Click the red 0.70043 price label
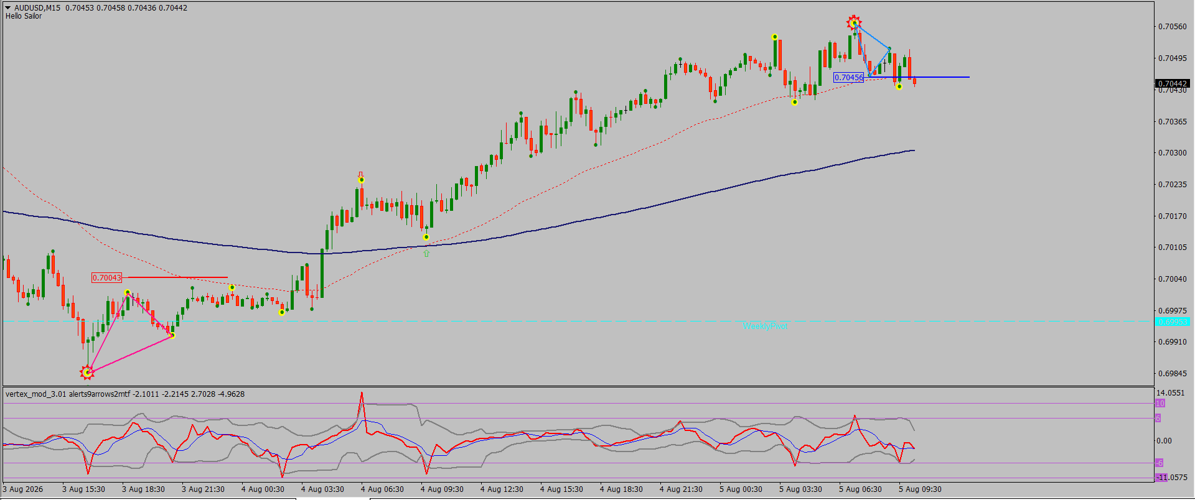 [107, 278]
